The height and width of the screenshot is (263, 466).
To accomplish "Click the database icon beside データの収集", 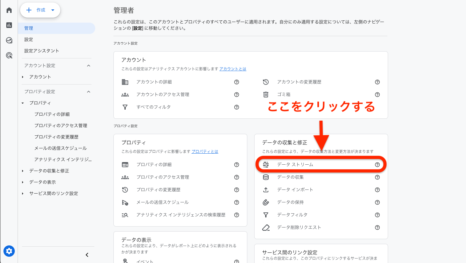I will pos(266,177).
